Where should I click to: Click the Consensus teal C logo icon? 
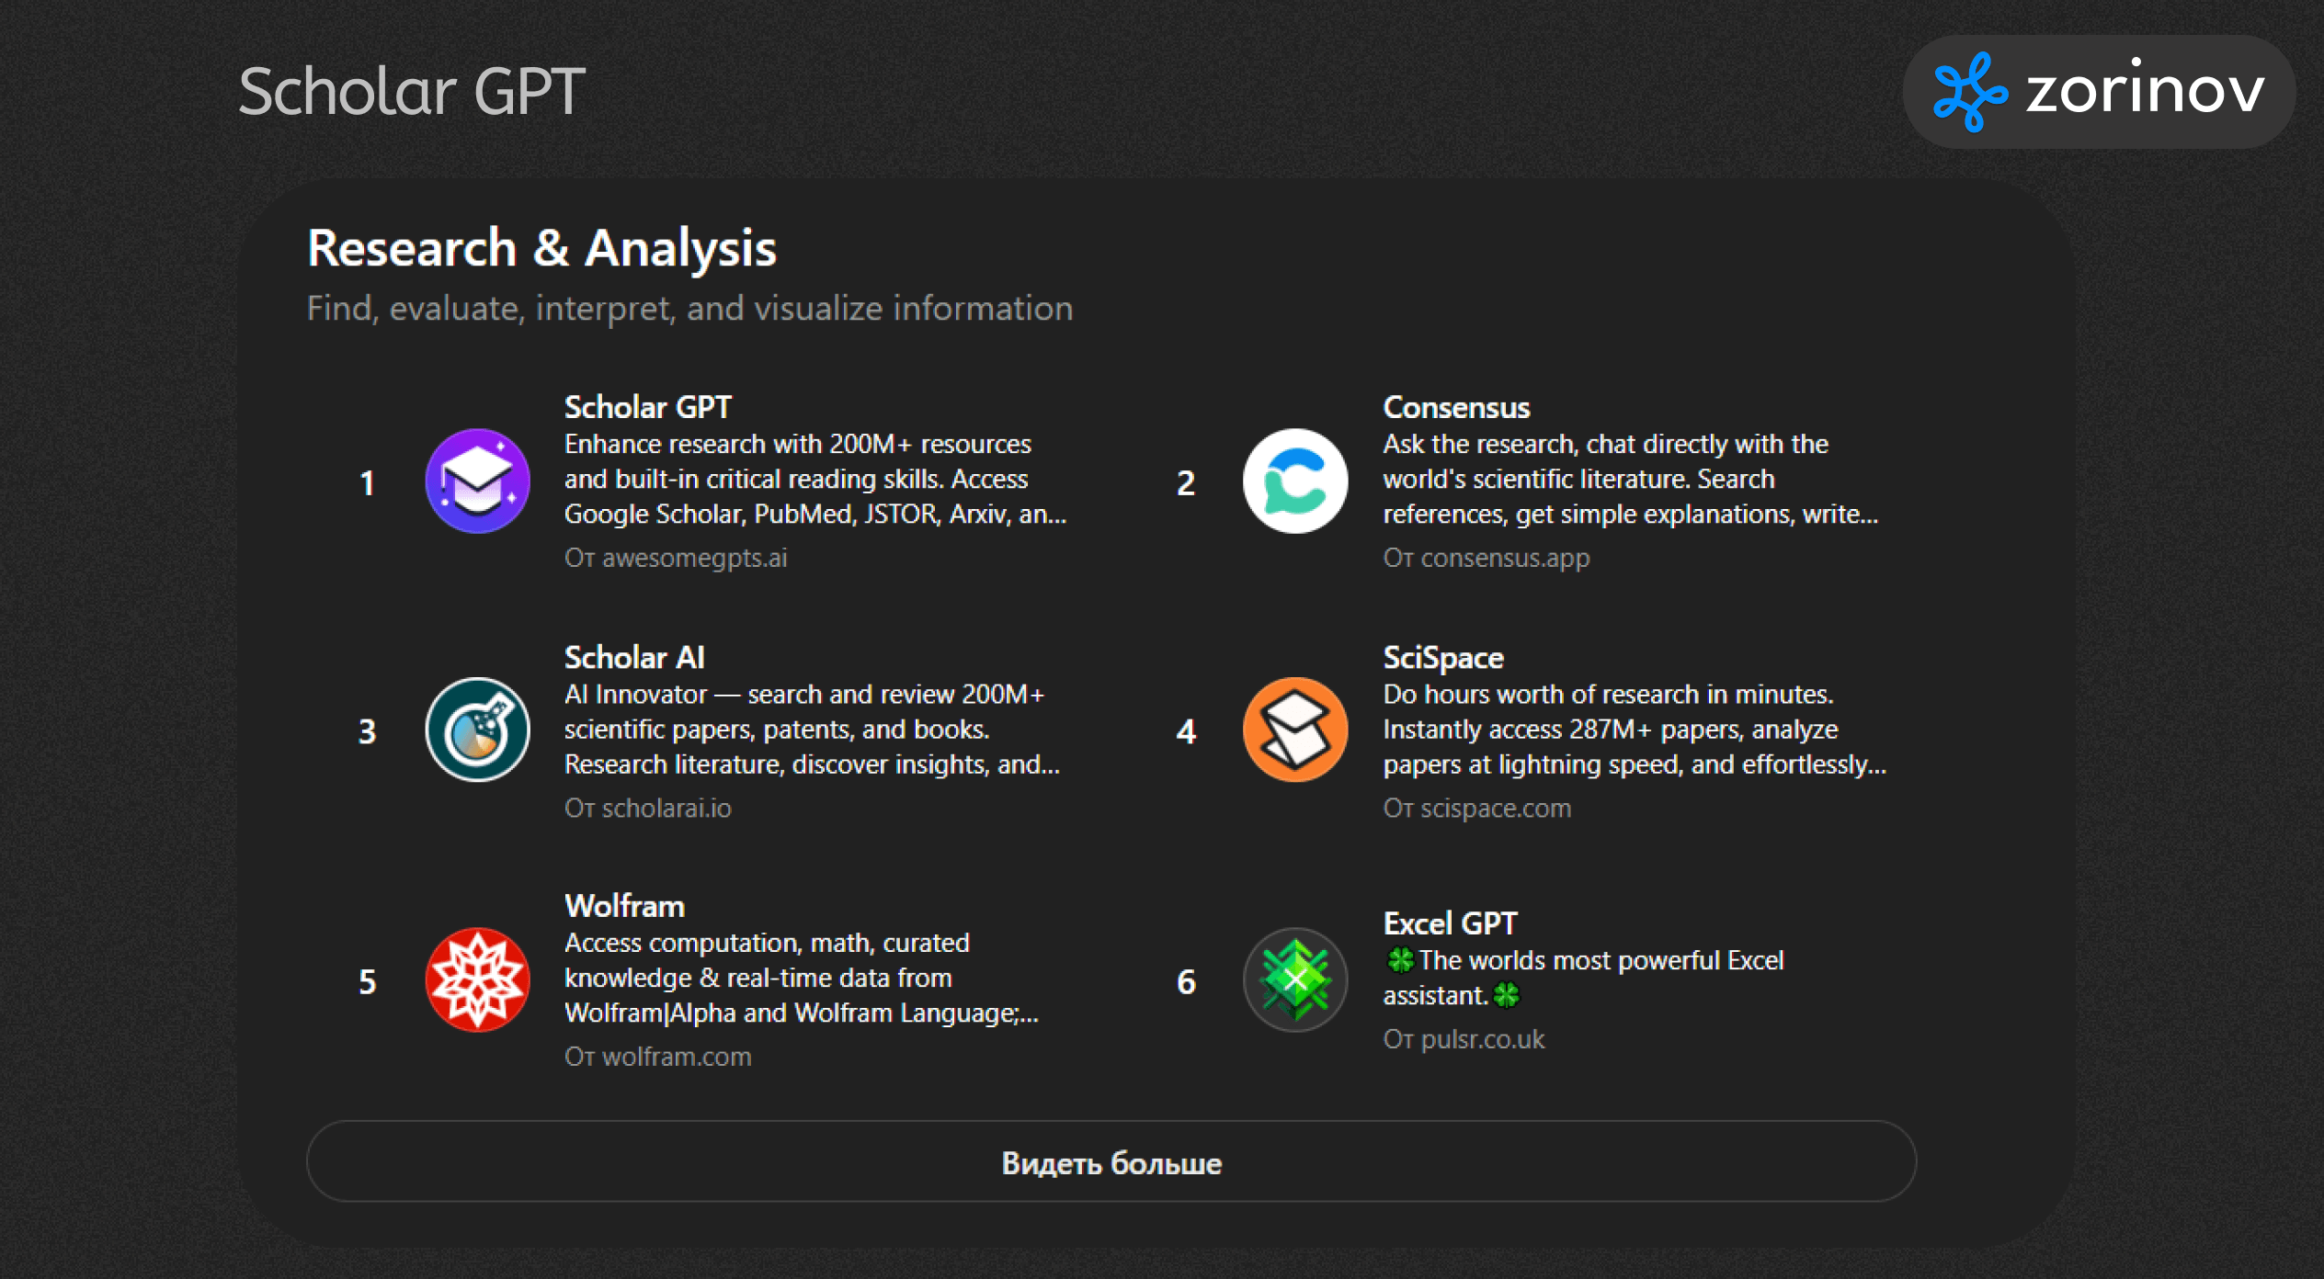(x=1295, y=481)
